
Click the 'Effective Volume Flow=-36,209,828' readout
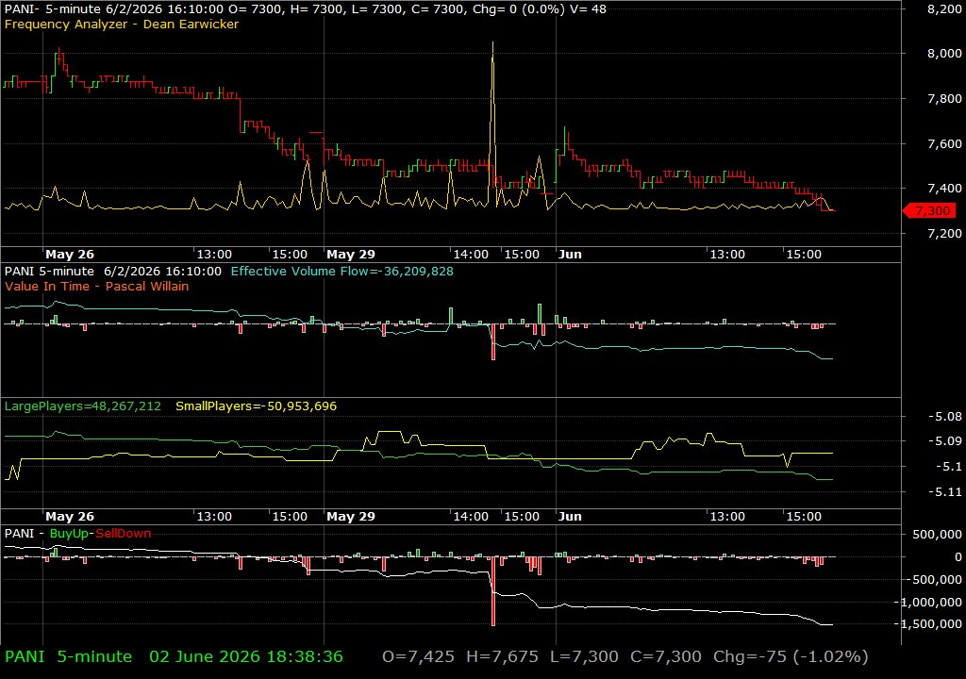(341, 271)
